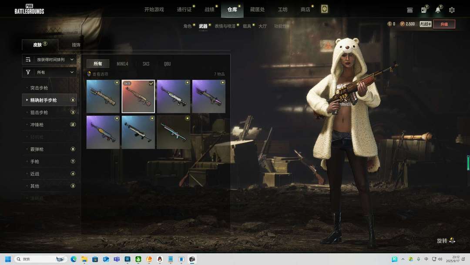470x265 pixels.
Task: Open Microsoft Teams from taskbar
Action: point(117,259)
